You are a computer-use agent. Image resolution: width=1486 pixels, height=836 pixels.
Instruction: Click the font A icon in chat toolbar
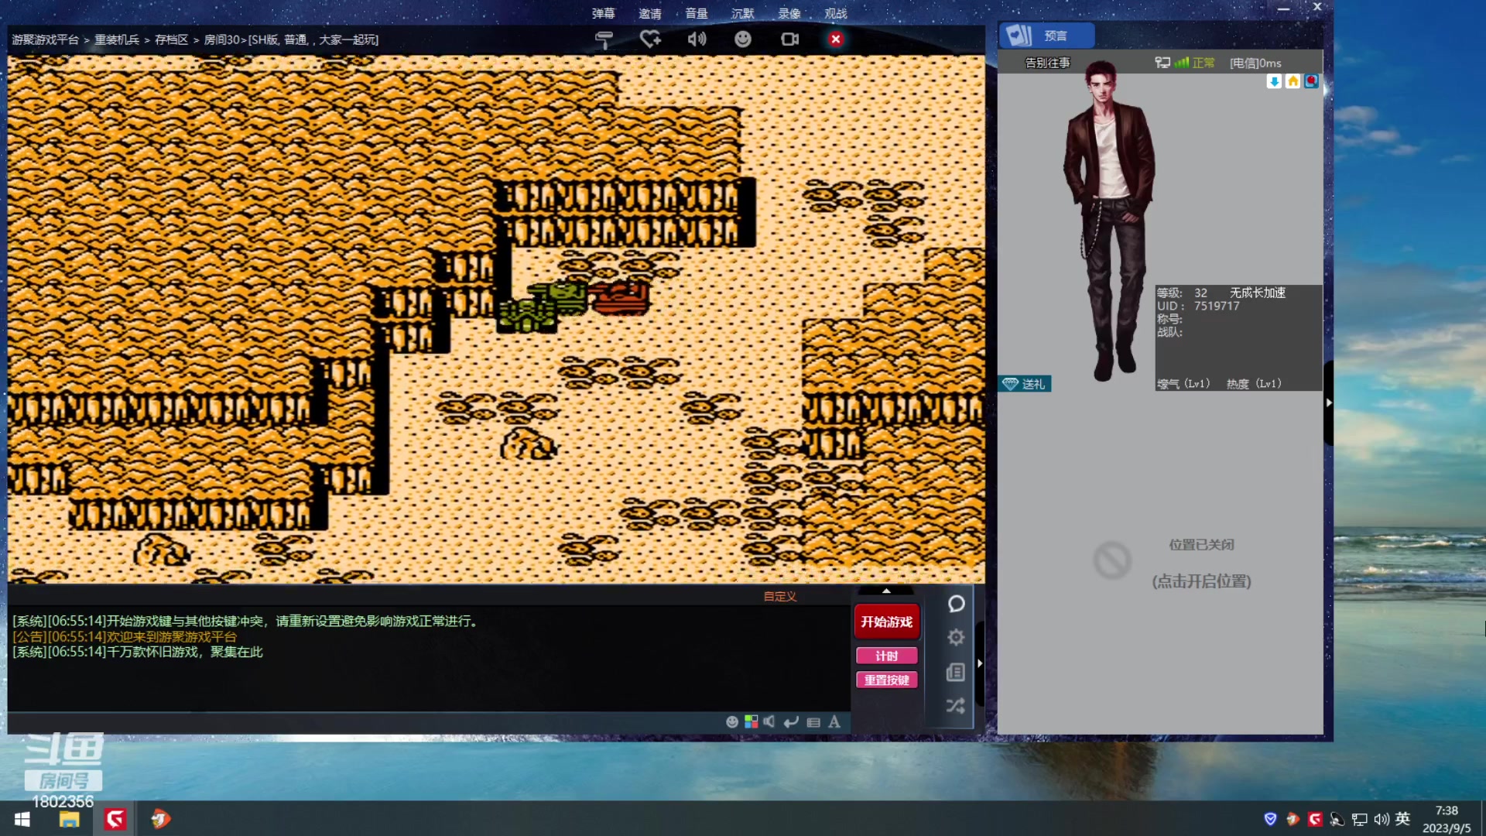click(834, 722)
